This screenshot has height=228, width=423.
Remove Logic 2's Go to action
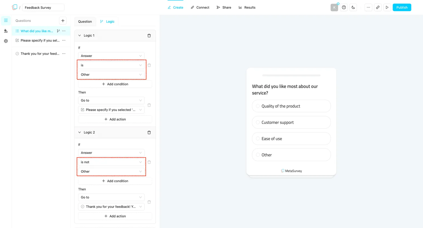coord(149,202)
